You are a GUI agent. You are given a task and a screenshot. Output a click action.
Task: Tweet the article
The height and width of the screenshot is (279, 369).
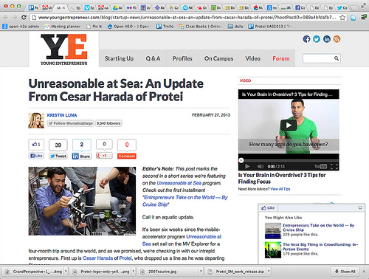click(x=58, y=156)
